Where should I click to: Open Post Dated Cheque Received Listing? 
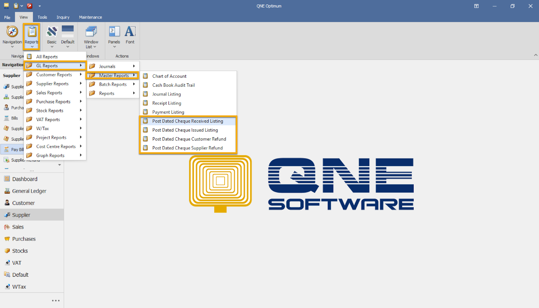click(188, 121)
